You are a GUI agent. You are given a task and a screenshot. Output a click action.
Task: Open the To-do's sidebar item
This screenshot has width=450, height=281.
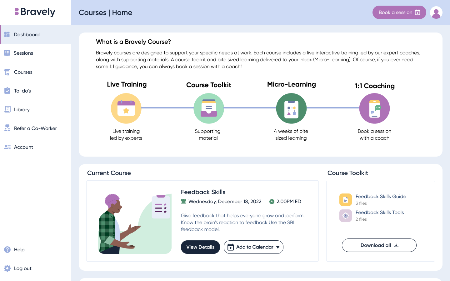[x=22, y=91]
